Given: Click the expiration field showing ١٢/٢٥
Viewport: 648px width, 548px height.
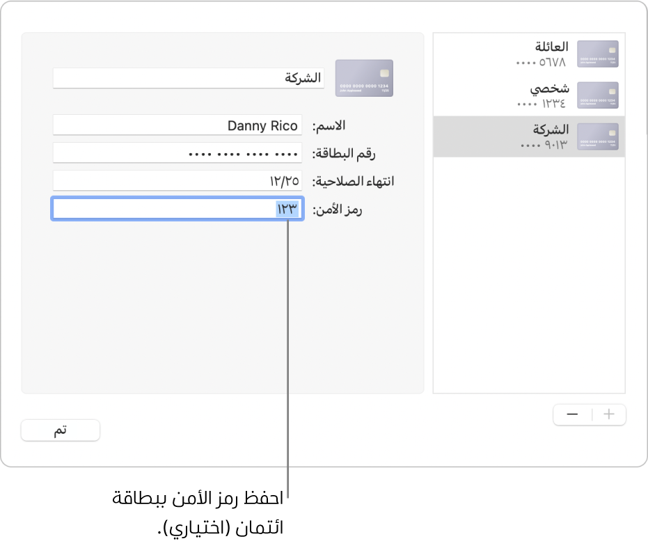Looking at the screenshot, I should coord(177,180).
